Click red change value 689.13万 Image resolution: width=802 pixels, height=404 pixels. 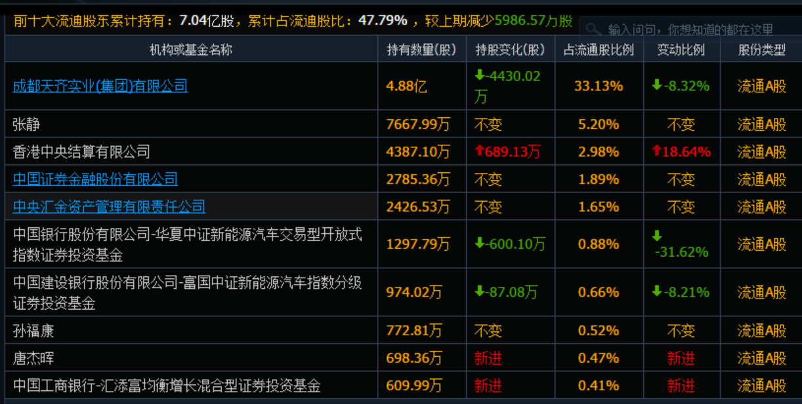tap(507, 152)
